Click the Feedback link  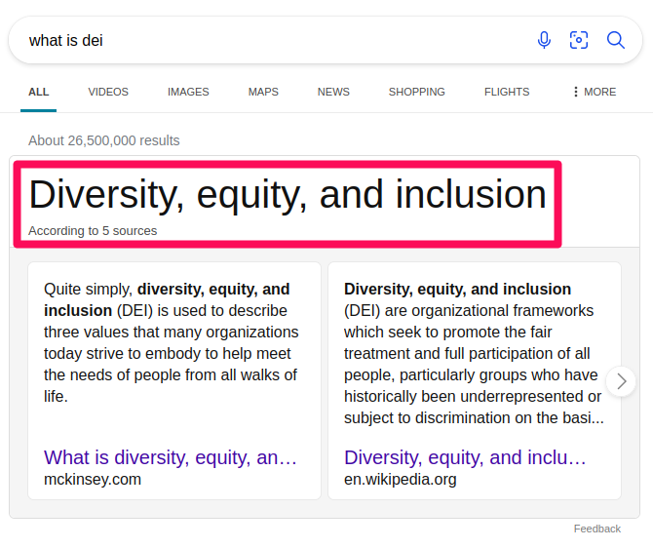coord(596,529)
